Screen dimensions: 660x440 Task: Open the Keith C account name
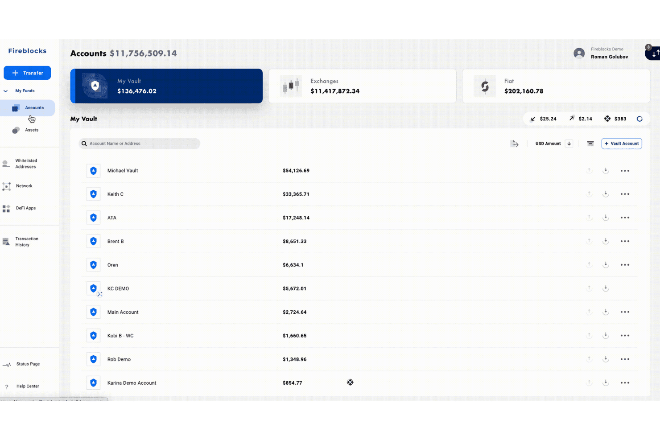(115, 194)
